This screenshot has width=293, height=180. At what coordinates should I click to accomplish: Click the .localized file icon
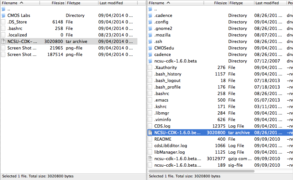point(3,35)
